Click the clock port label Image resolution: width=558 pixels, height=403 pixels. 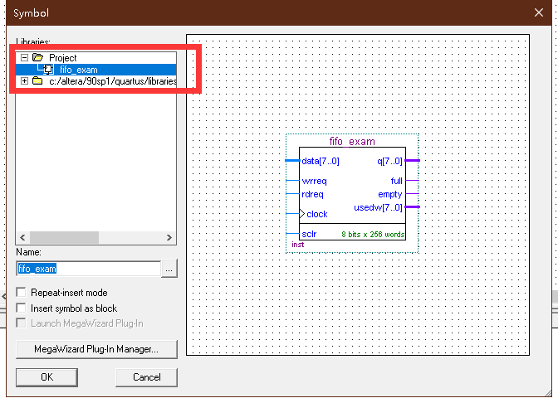(317, 214)
